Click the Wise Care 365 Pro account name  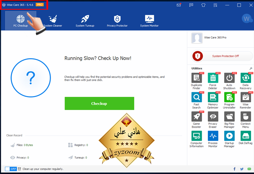215,38
